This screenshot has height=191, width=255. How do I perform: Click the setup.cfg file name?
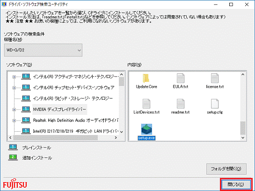(x=215, y=112)
